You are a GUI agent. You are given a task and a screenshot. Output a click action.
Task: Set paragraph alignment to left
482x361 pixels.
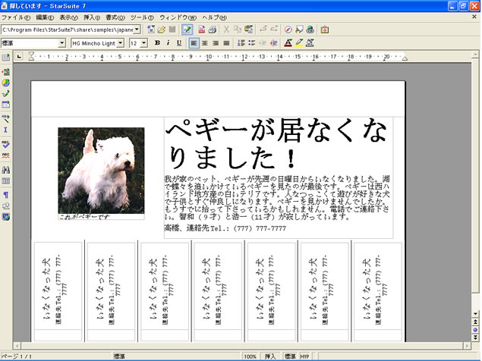(x=194, y=43)
